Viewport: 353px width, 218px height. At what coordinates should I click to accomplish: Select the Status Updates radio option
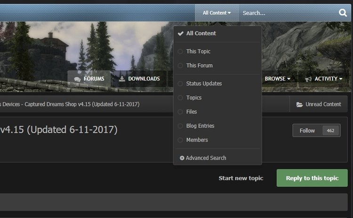click(180, 84)
